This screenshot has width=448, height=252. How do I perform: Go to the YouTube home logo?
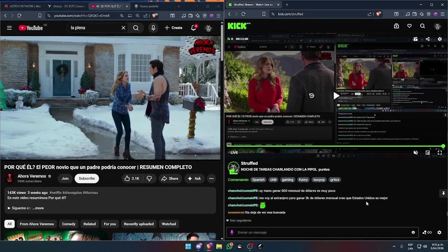[31, 28]
